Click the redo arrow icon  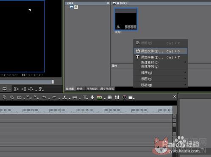click(x=54, y=97)
